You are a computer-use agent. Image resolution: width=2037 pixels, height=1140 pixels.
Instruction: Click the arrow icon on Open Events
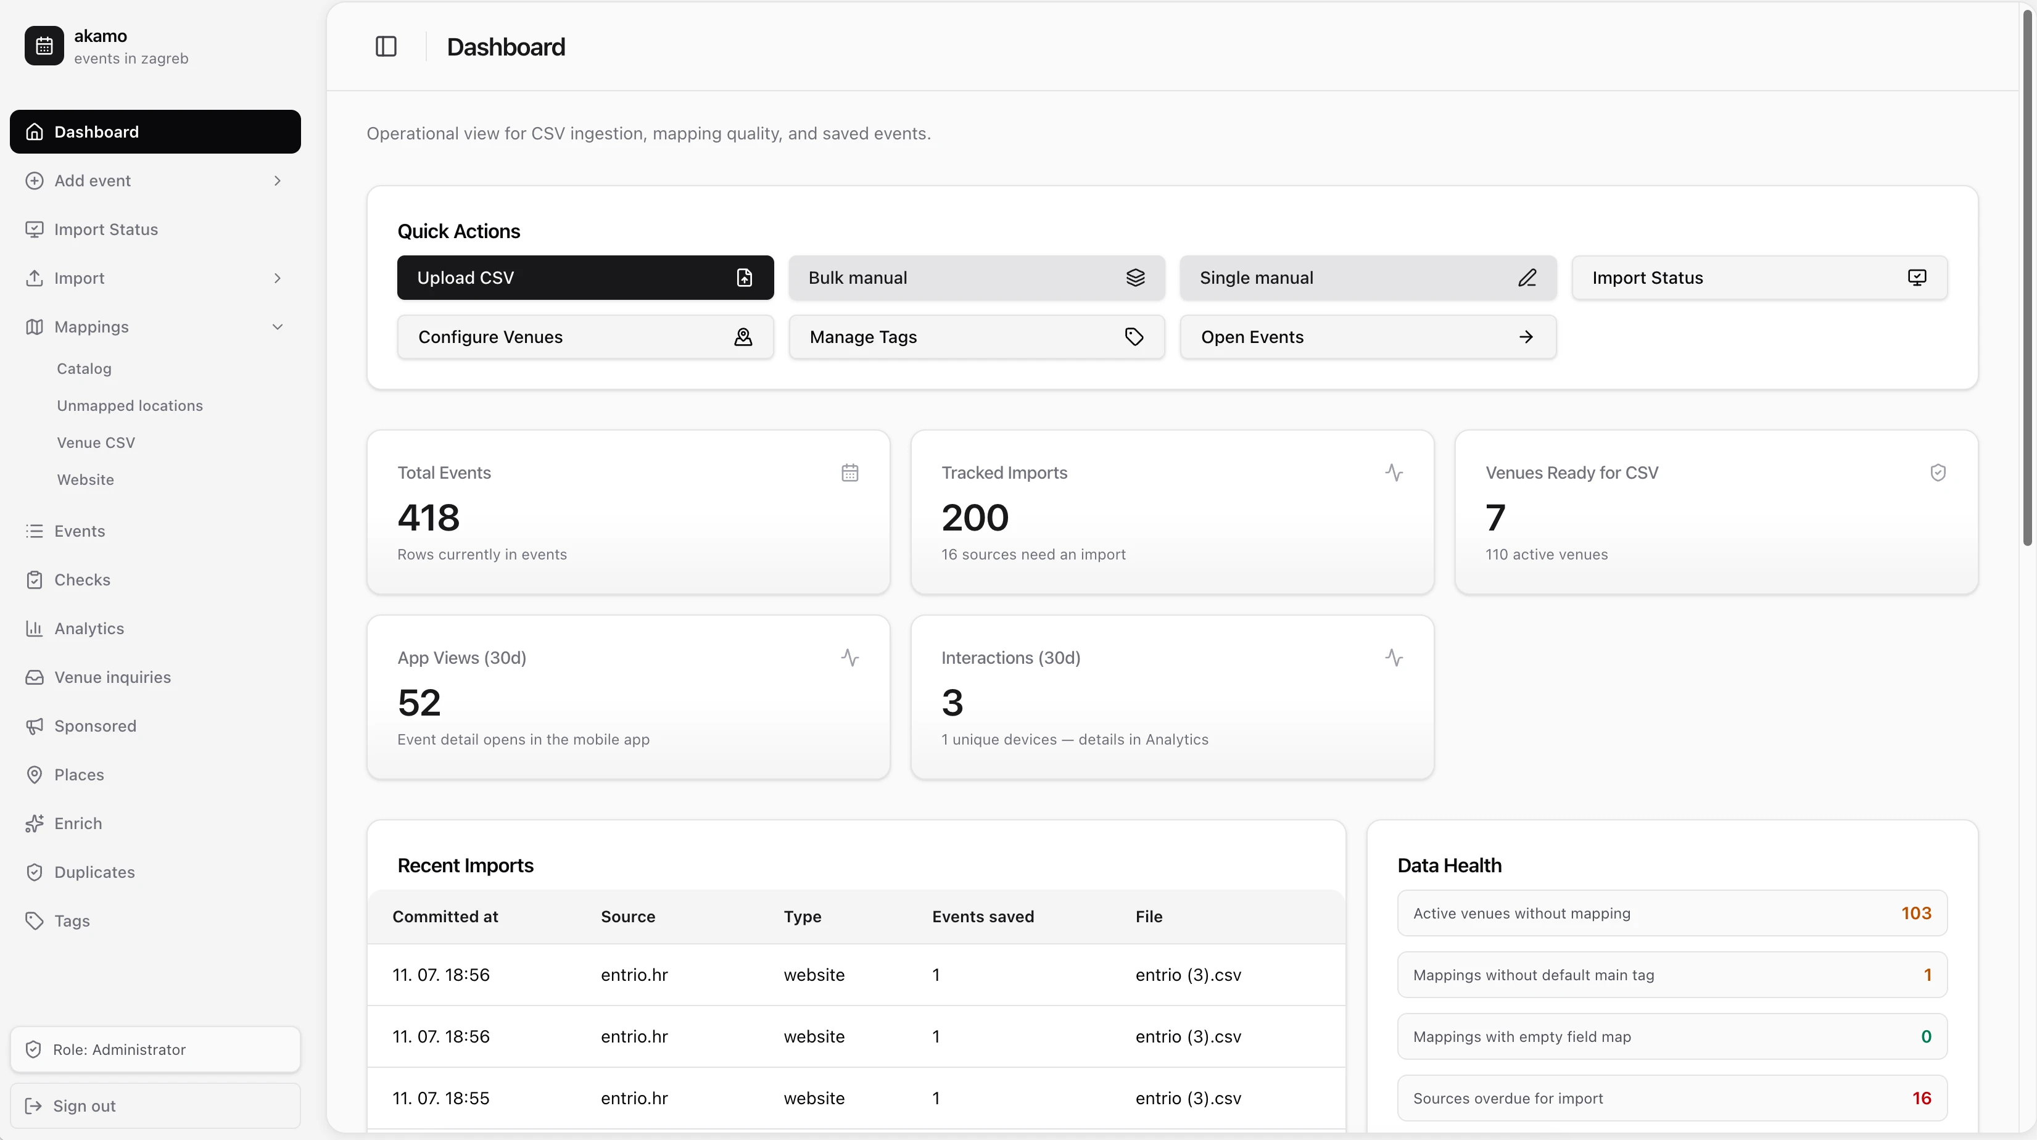pyautogui.click(x=1526, y=337)
